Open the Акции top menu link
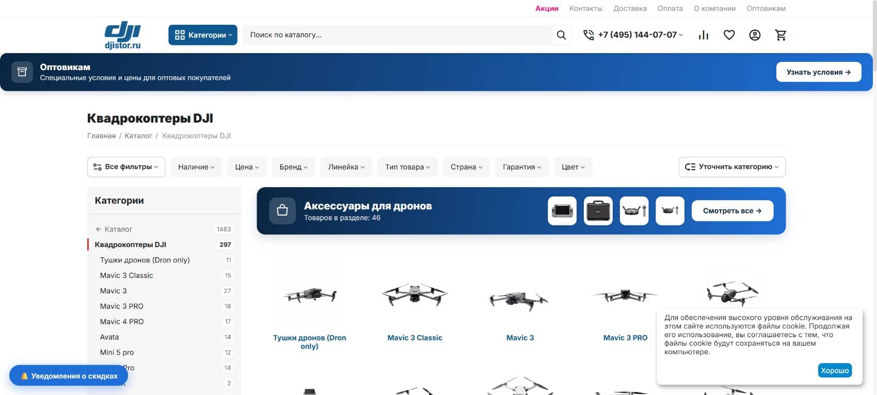 (x=547, y=8)
